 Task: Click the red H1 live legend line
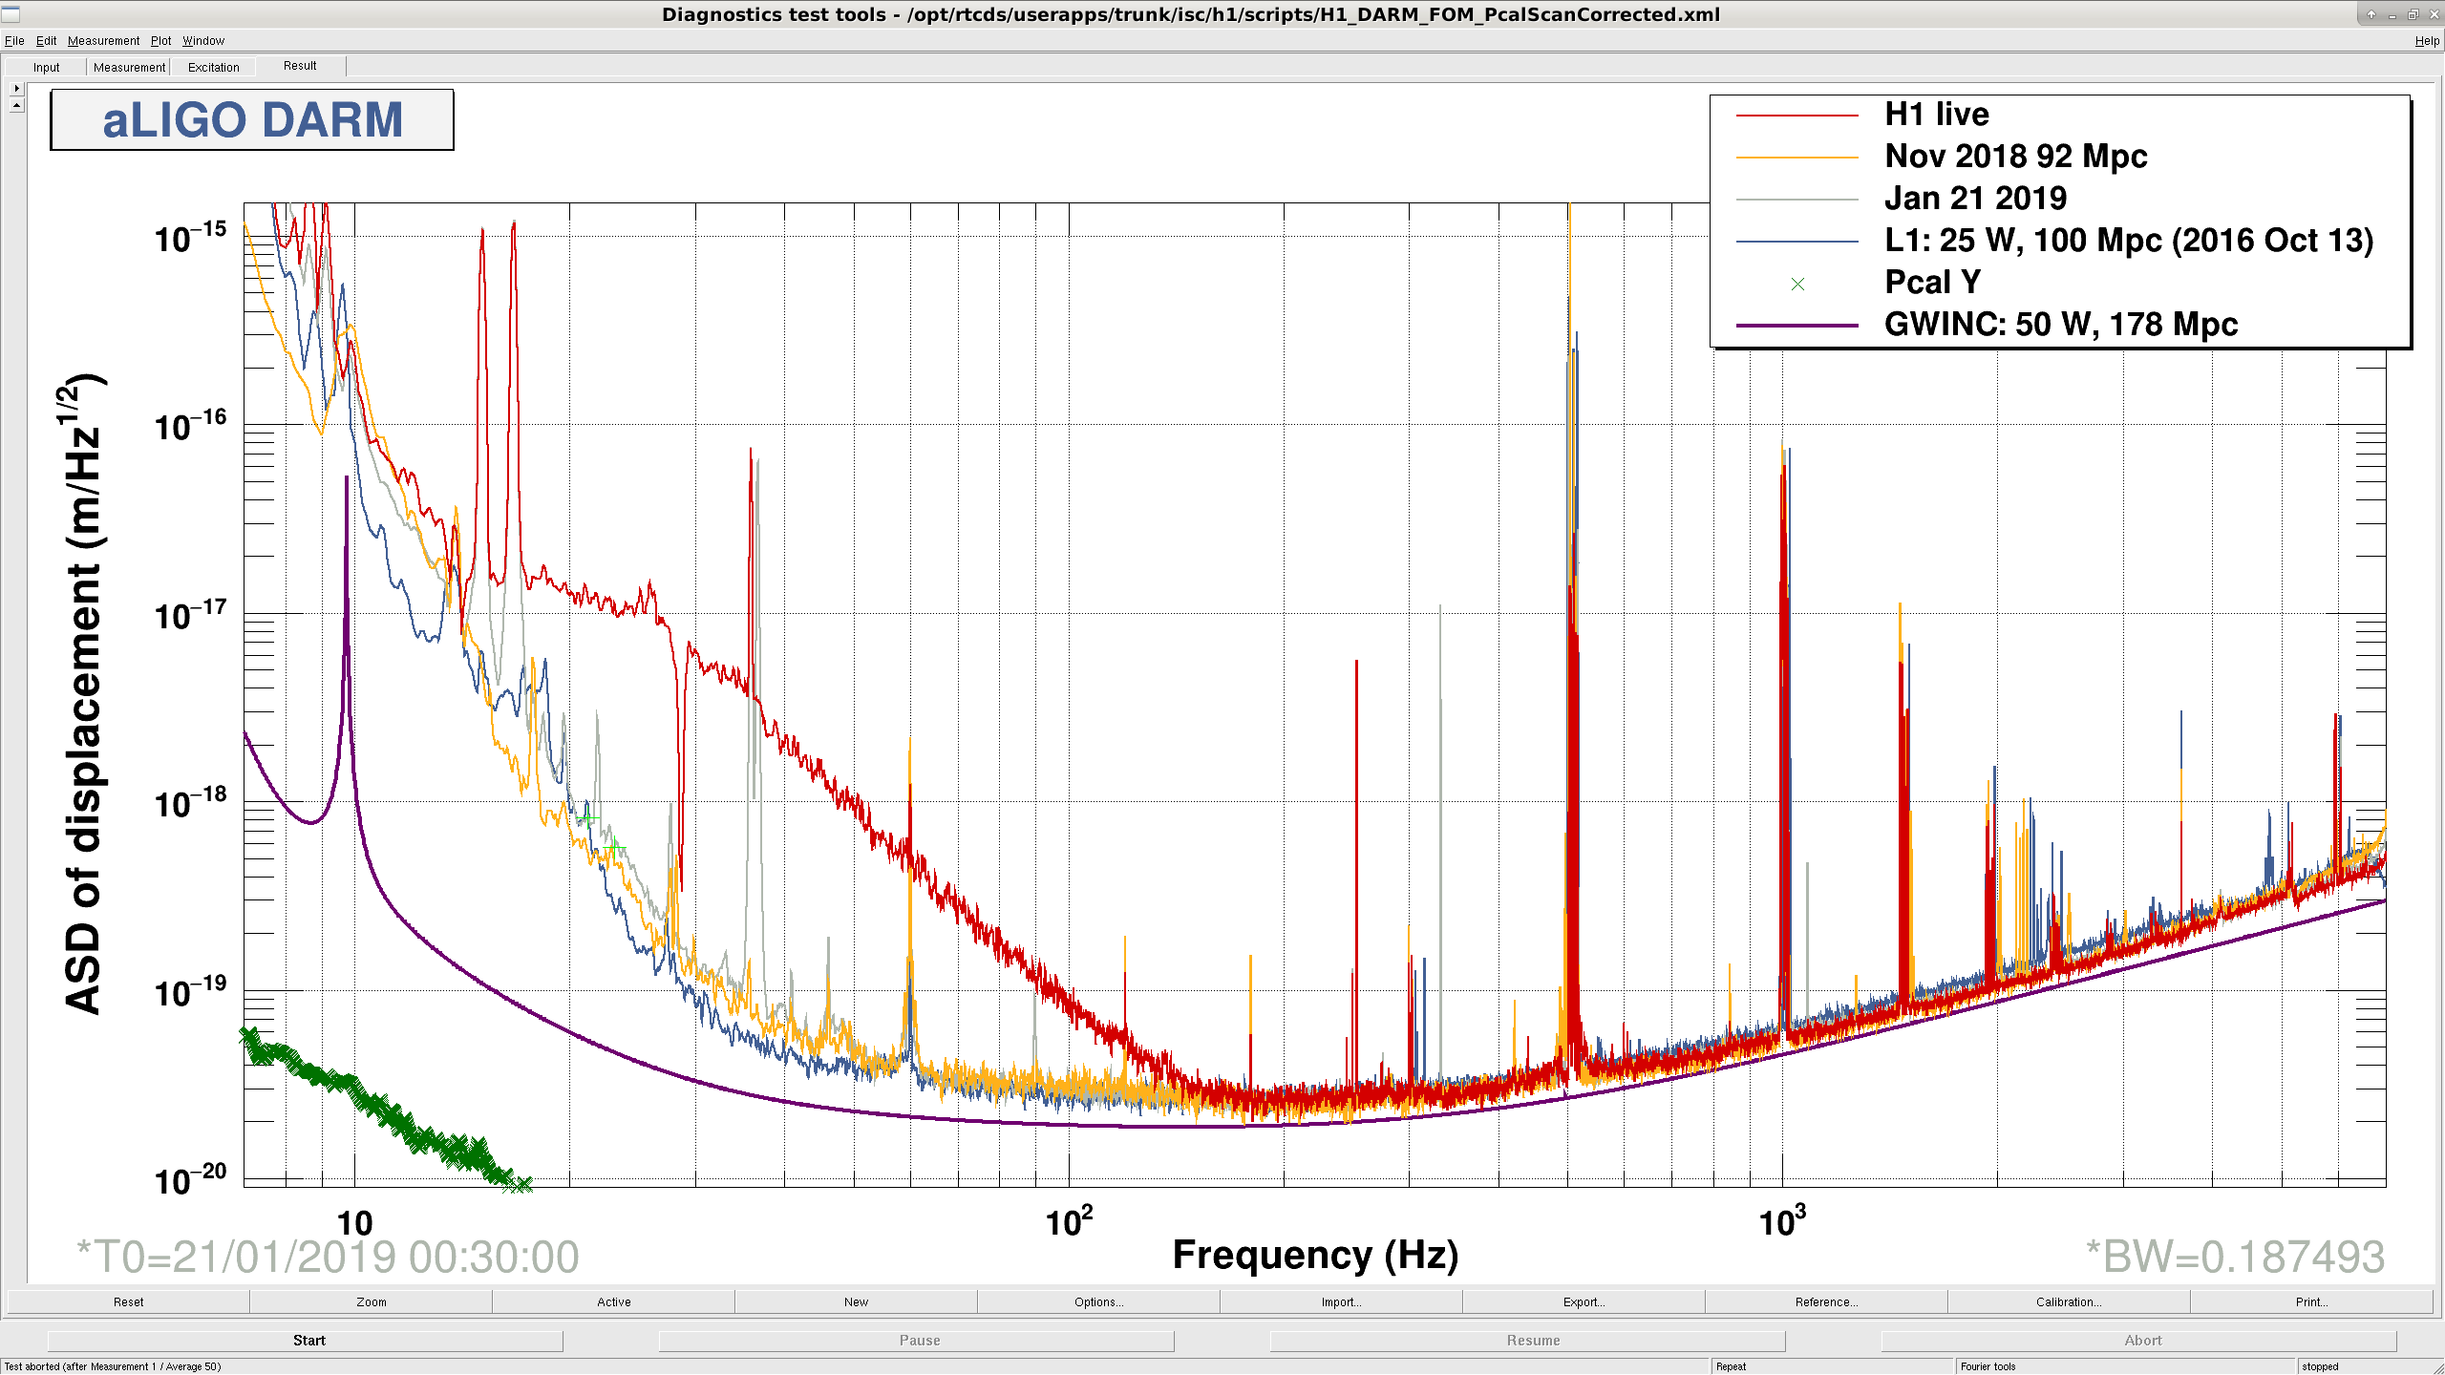1797,115
